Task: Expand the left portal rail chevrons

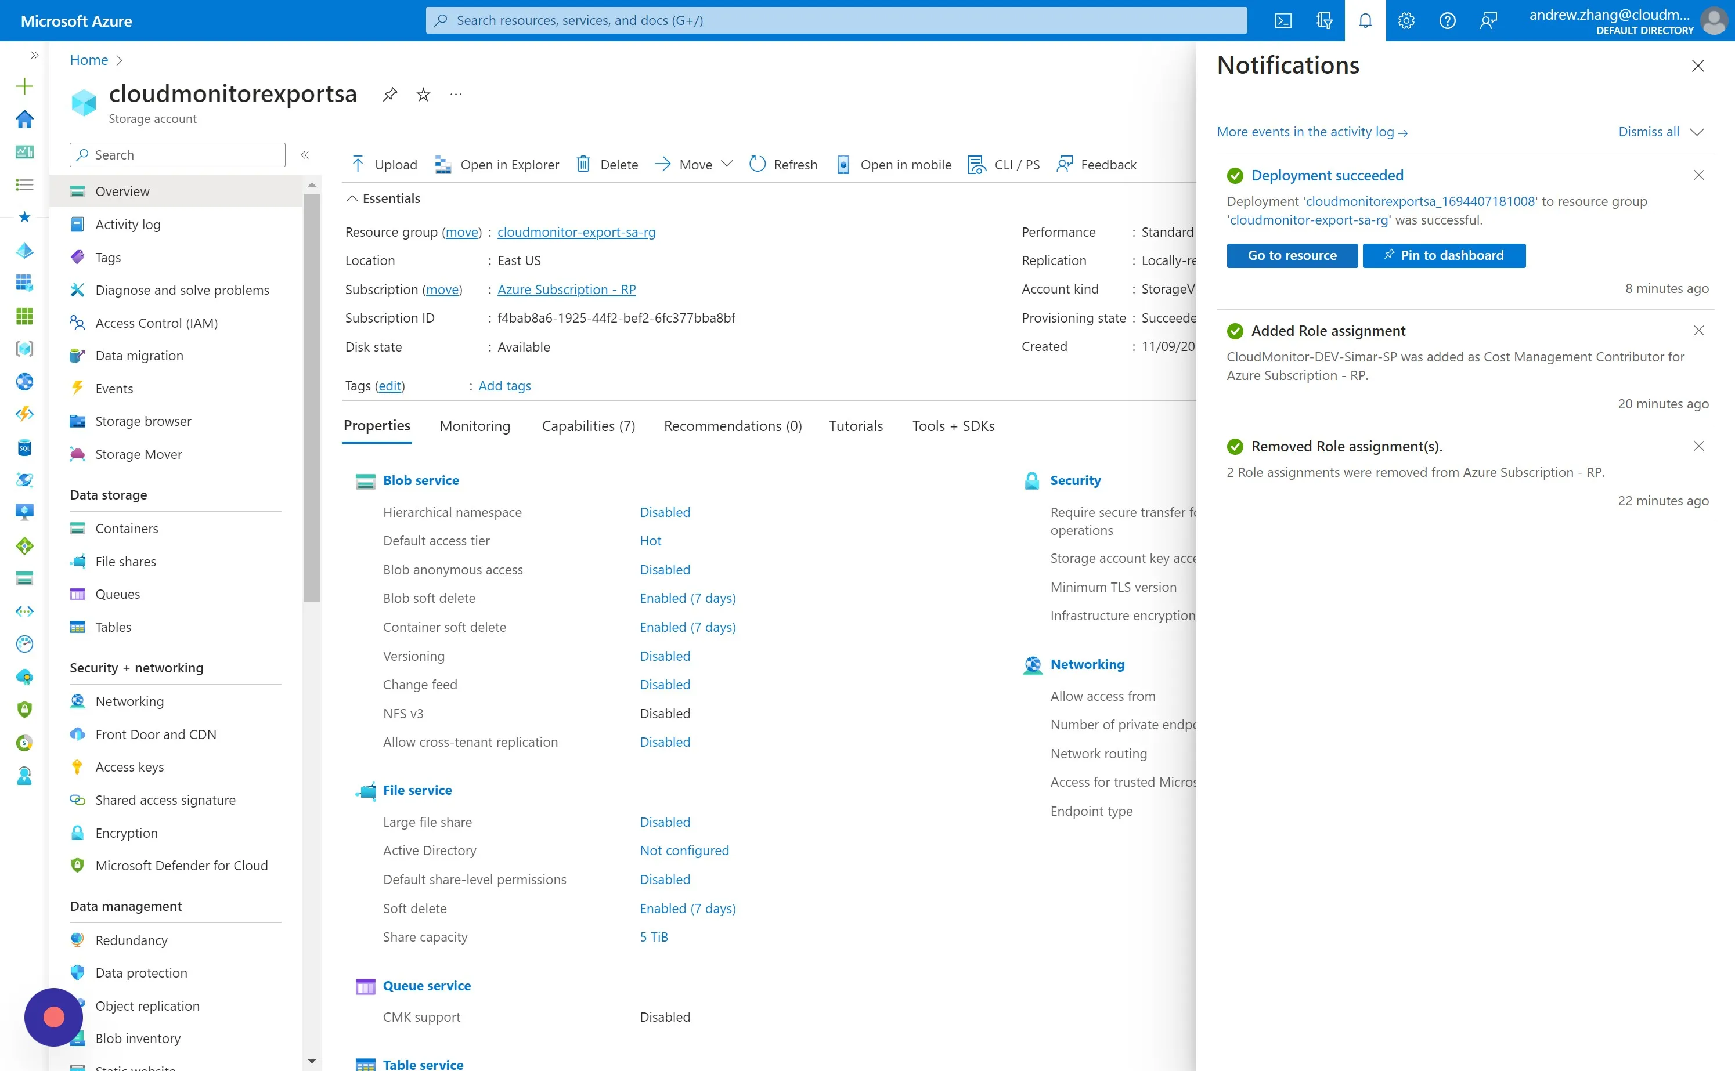Action: (x=34, y=55)
